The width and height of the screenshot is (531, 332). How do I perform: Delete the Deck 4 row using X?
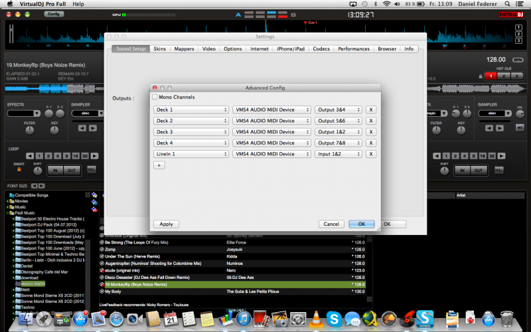(371, 143)
